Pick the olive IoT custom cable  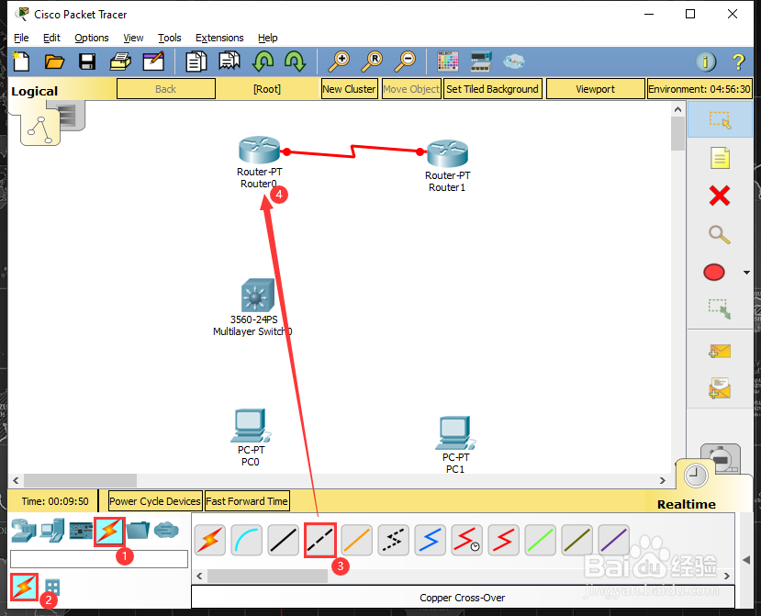pyautogui.click(x=577, y=540)
